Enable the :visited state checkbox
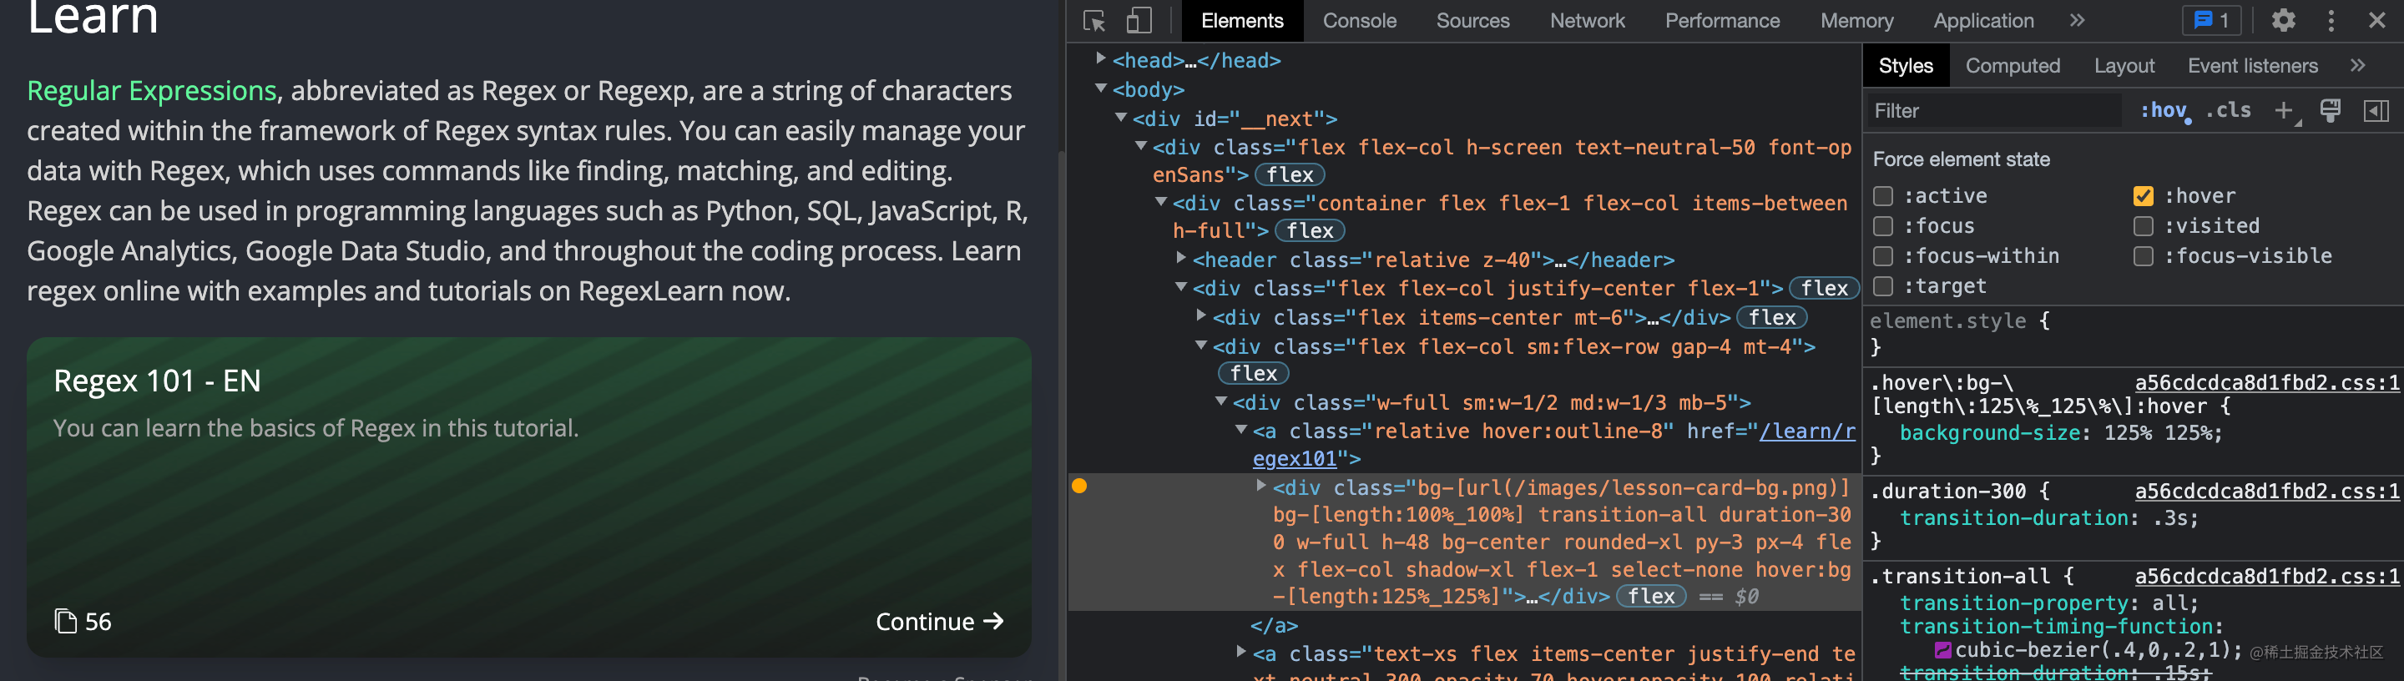 [x=2144, y=226]
